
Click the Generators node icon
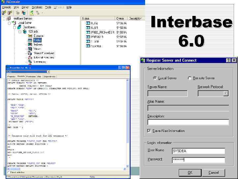(30, 62)
